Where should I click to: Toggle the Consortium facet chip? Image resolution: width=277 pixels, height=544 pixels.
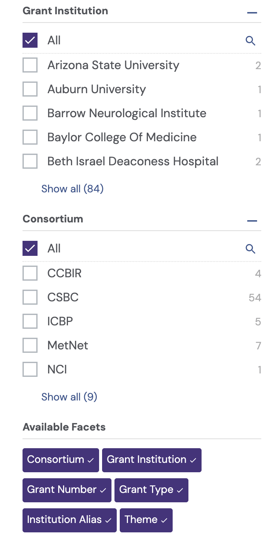[x=61, y=460]
